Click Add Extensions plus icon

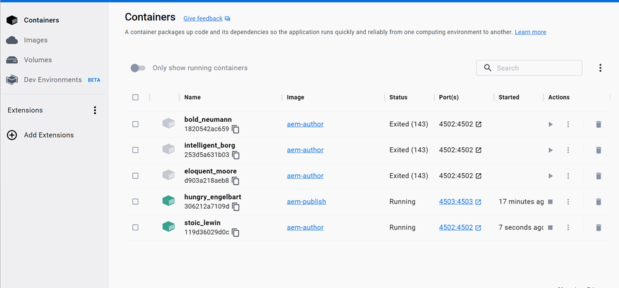click(12, 135)
